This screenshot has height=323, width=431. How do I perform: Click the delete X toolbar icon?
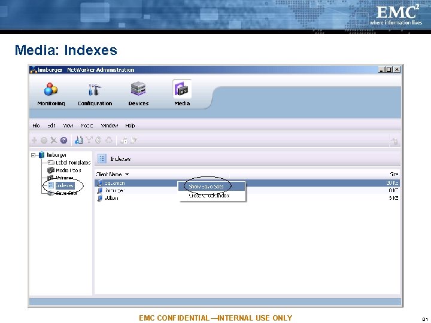click(54, 141)
